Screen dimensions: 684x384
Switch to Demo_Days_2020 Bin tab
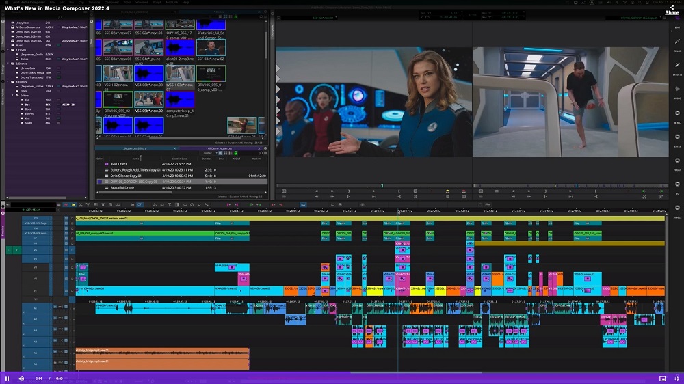[134, 12]
